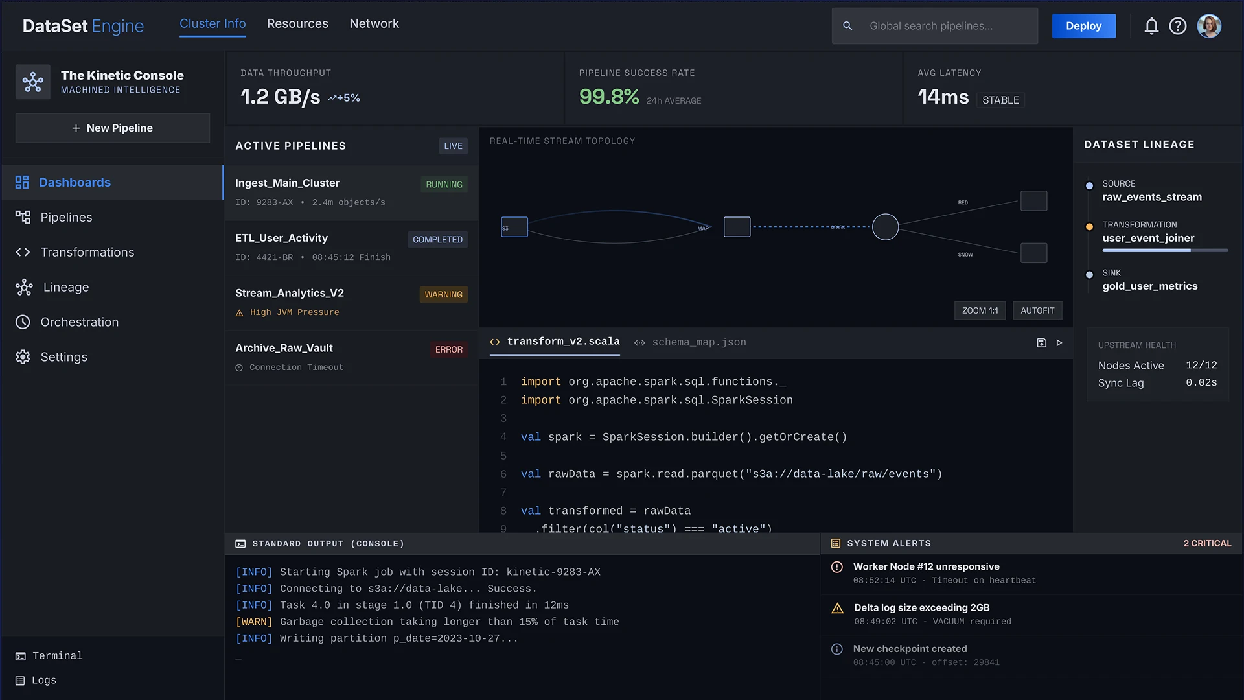This screenshot has height=700, width=1244.
Task: Run the script with play icon
Action: tap(1059, 343)
